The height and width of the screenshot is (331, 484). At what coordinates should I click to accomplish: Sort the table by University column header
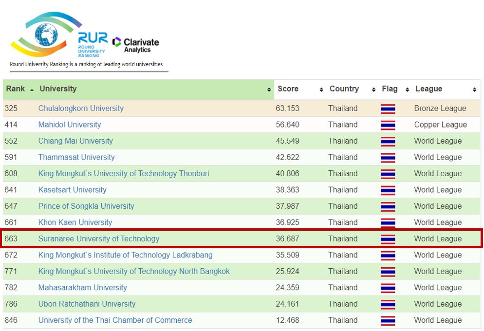point(155,89)
